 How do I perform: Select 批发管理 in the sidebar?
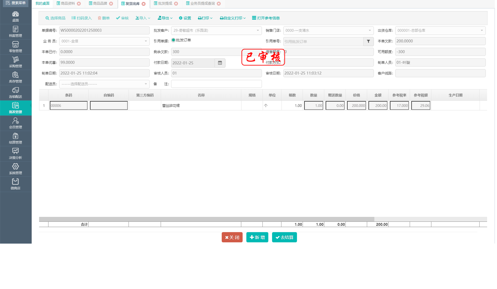(x=16, y=108)
